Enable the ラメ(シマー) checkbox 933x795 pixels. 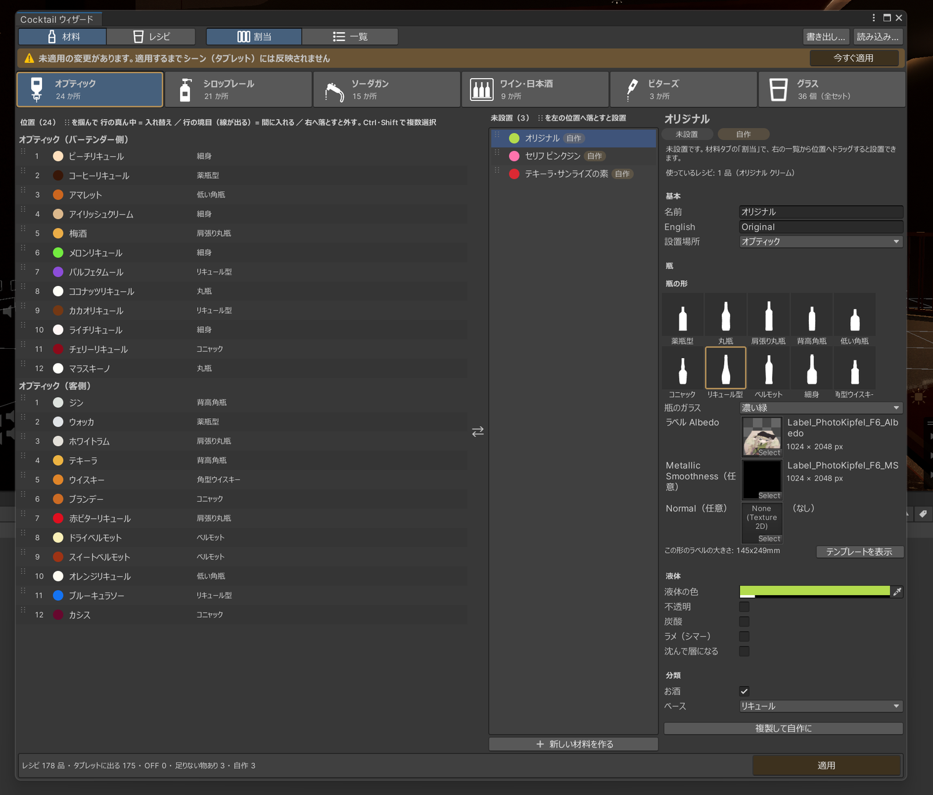click(x=744, y=636)
